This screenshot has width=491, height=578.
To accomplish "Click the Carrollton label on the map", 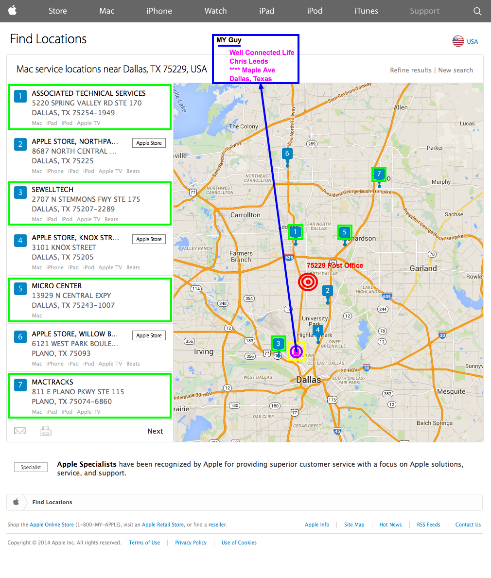I will 245,215.
